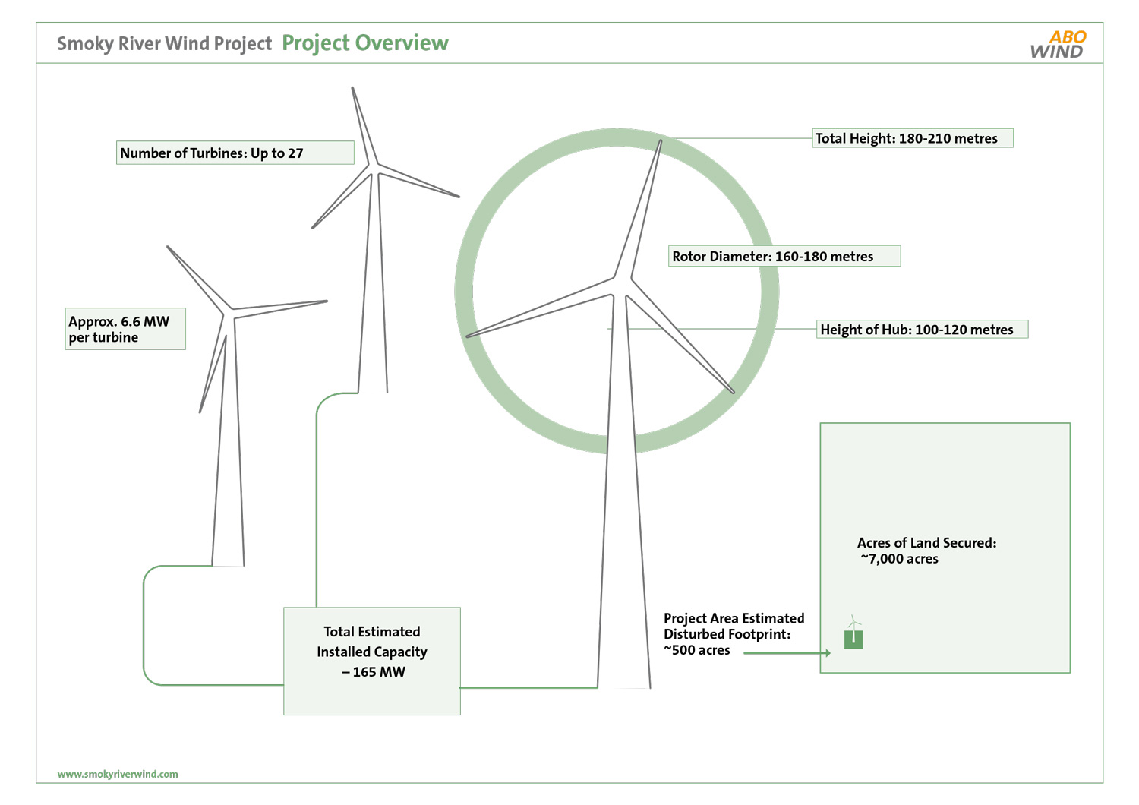Viewport: 1139px width, 805px height.
Task: Click the 'Rotor Diameter: 160-180 metres' label
Action: tap(784, 256)
